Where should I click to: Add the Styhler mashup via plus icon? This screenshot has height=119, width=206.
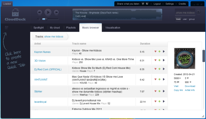(x=159, y=91)
